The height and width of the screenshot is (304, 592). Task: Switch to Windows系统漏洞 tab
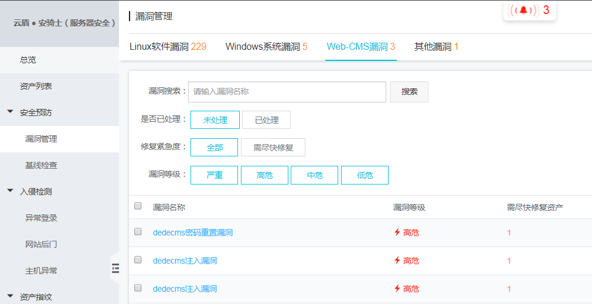(x=267, y=47)
